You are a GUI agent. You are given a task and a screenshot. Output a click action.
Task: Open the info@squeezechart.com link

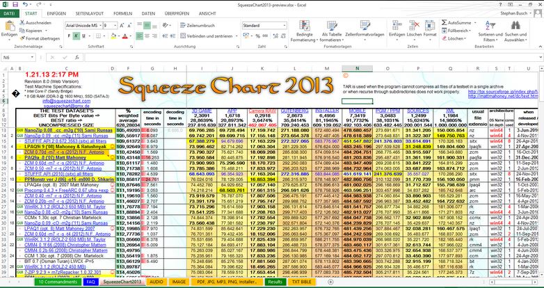[x=67, y=102]
